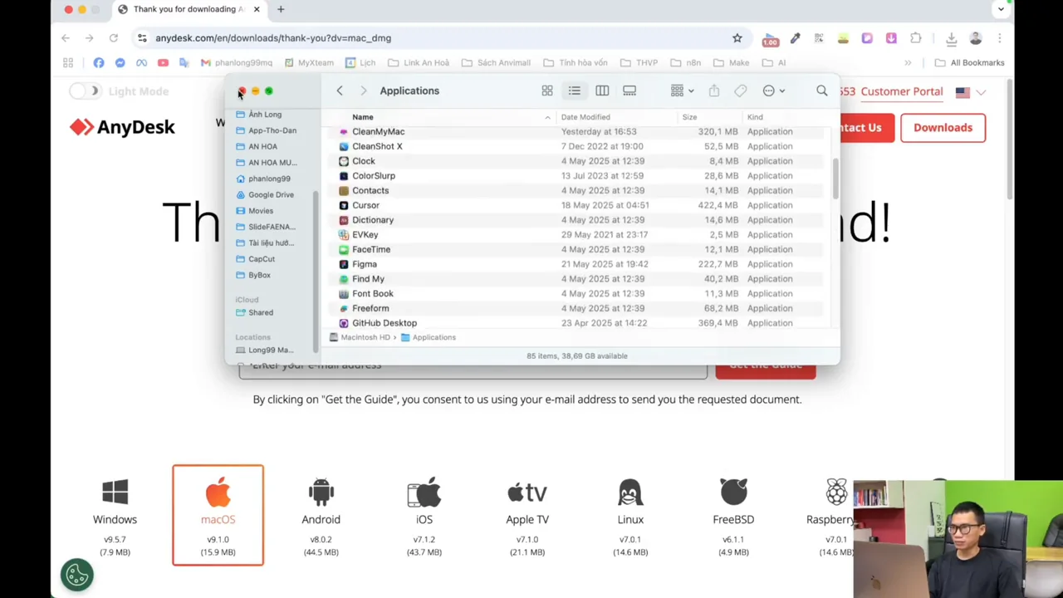Open All Bookmarks folder
Screen dimensions: 1063x598
[x=969, y=62]
